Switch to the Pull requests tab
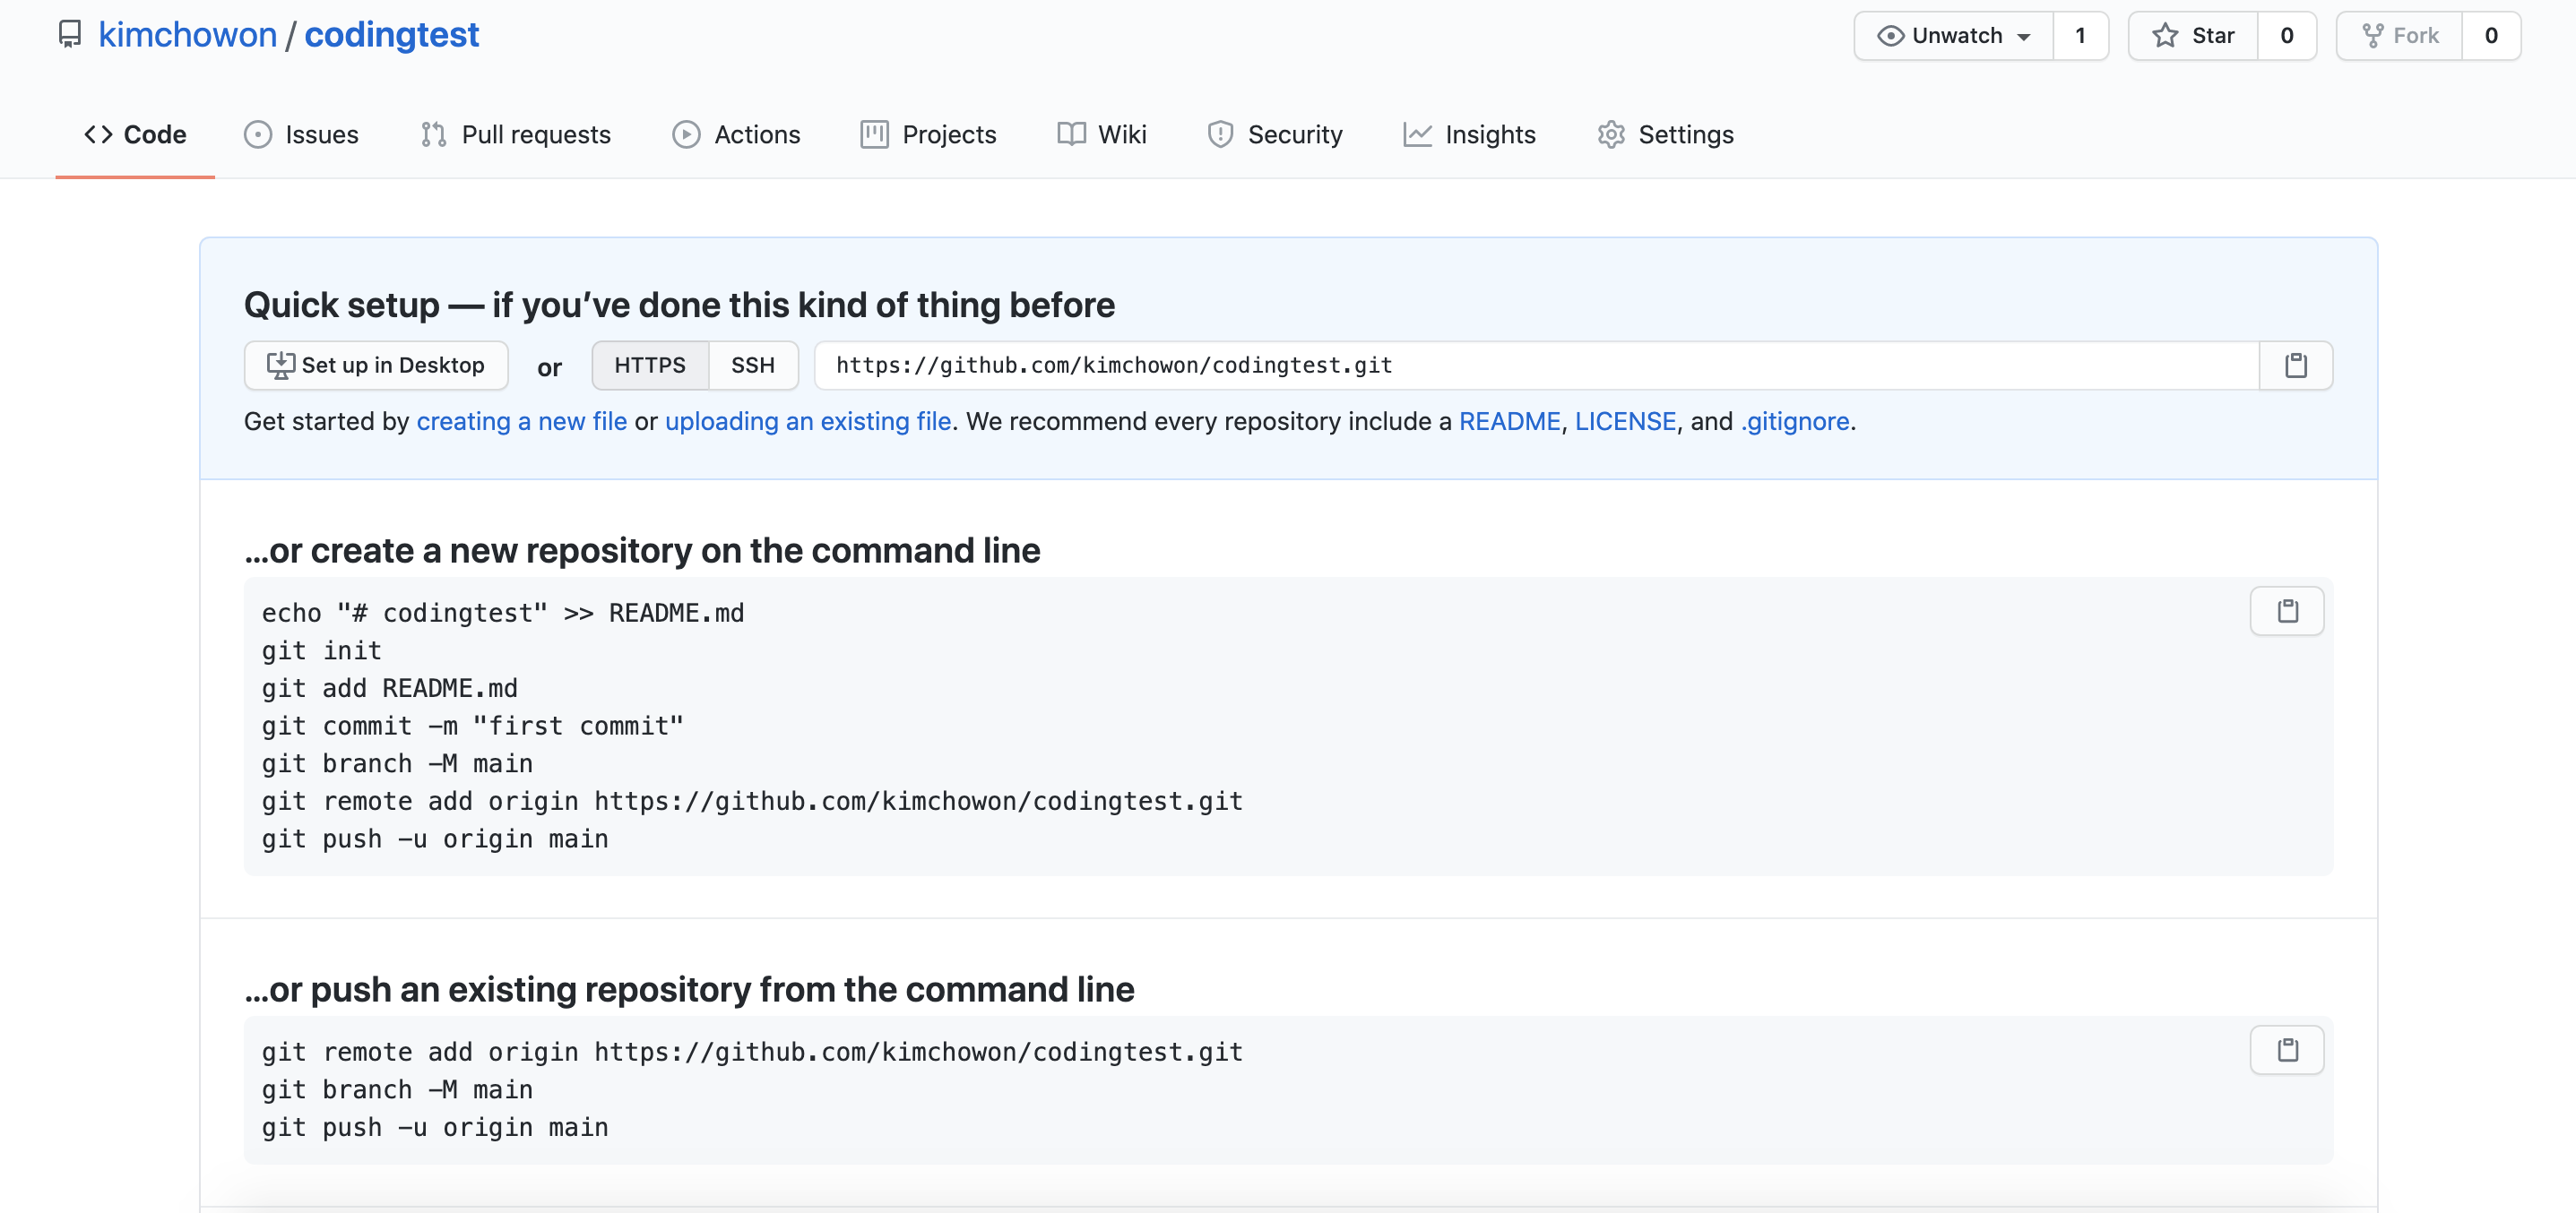 (515, 133)
